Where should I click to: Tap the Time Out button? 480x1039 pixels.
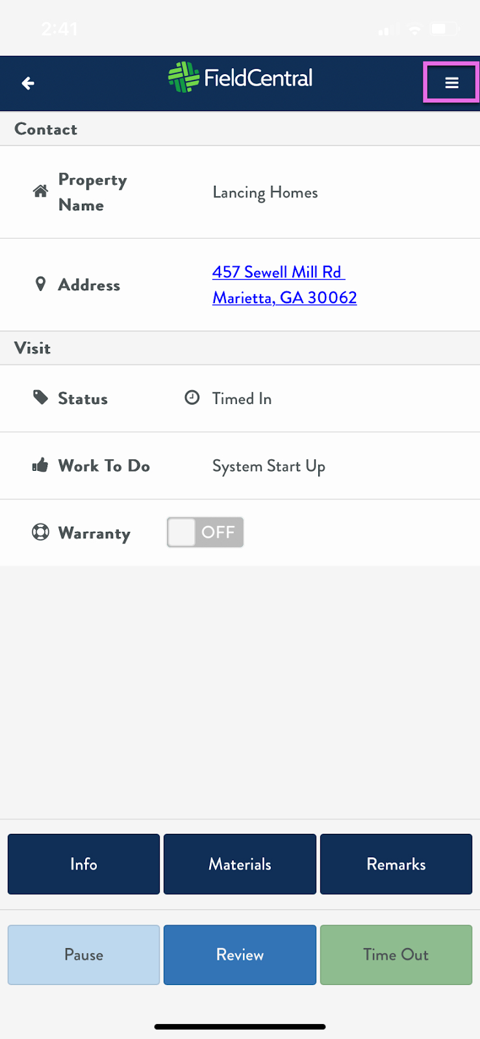point(396,955)
